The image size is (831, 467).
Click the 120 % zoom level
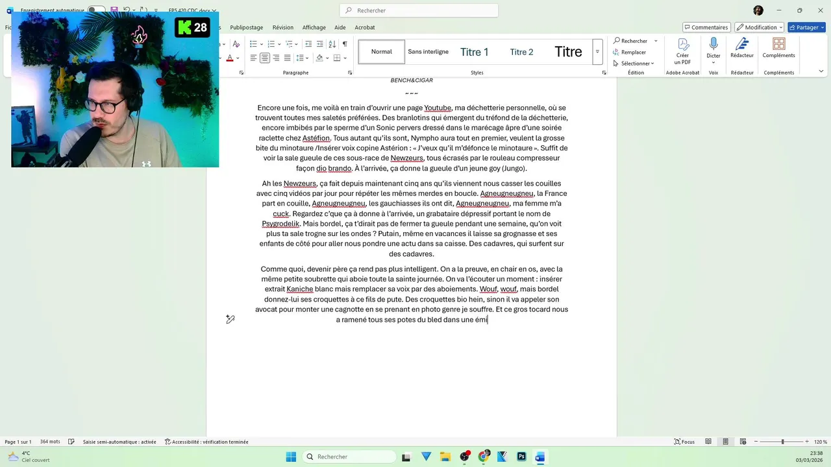[x=820, y=442]
